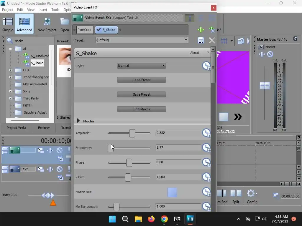Click the stop square in the preview
The height and width of the screenshot is (226, 302).
pyautogui.click(x=224, y=117)
